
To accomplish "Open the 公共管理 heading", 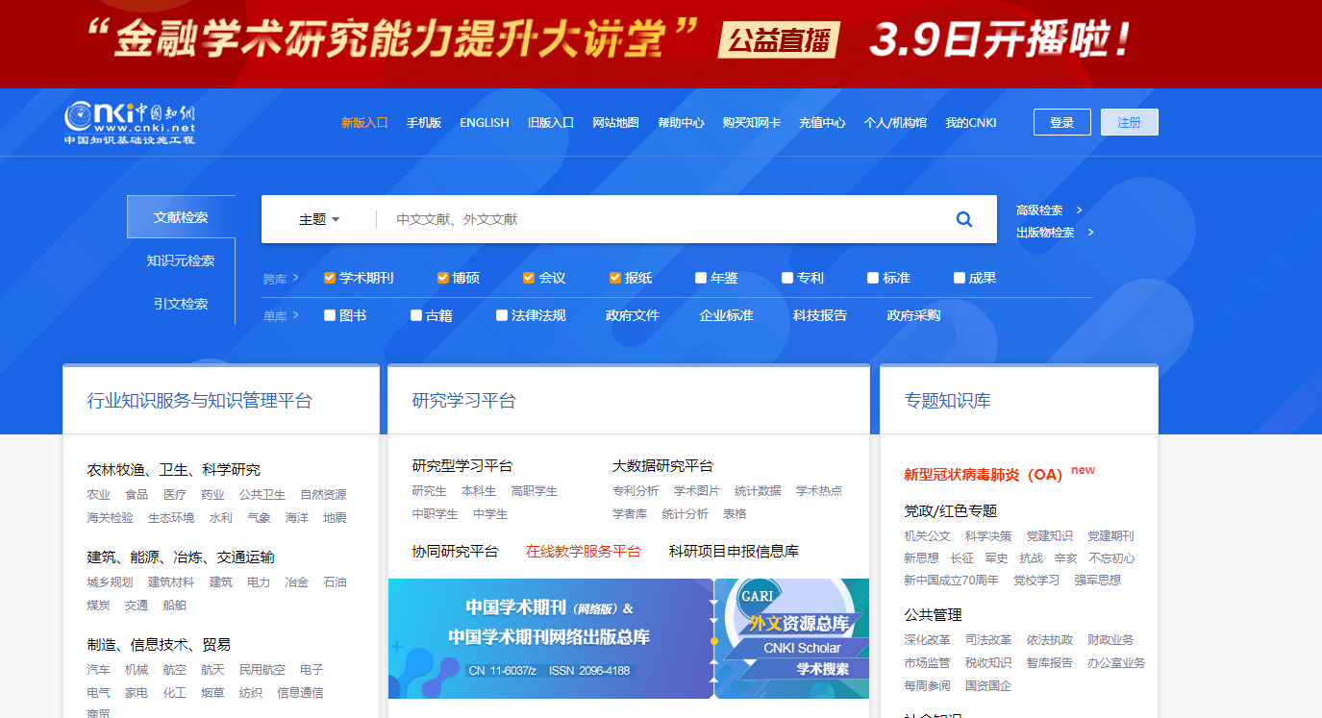I will [933, 614].
